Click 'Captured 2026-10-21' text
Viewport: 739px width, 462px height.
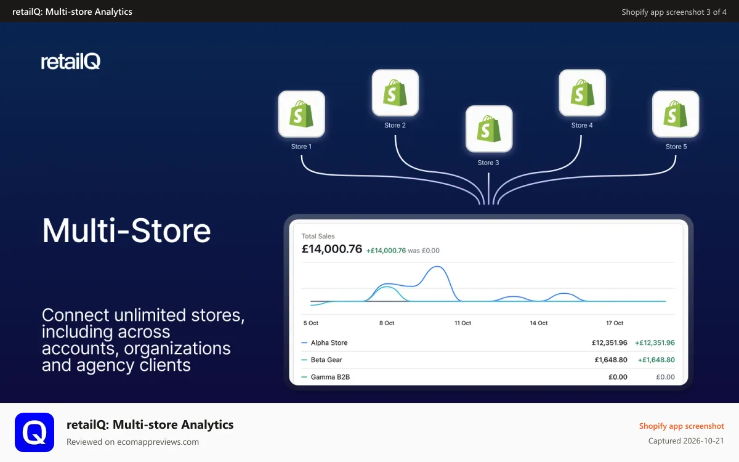[x=687, y=441]
